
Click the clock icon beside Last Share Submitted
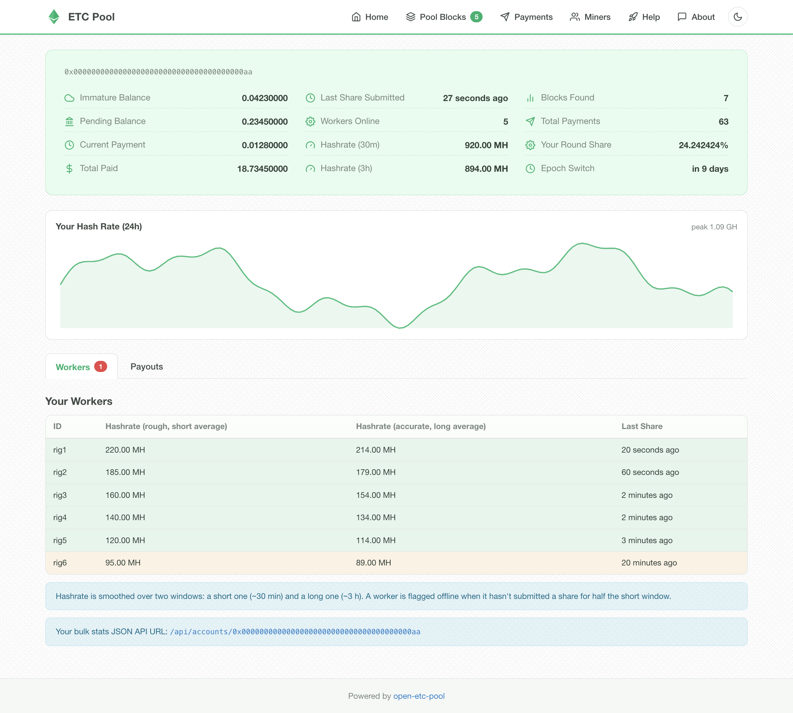coord(310,98)
